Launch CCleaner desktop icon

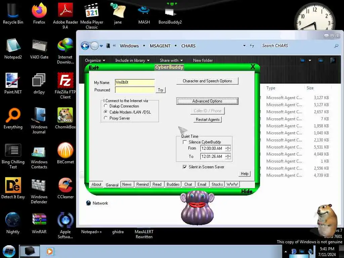click(x=66, y=188)
